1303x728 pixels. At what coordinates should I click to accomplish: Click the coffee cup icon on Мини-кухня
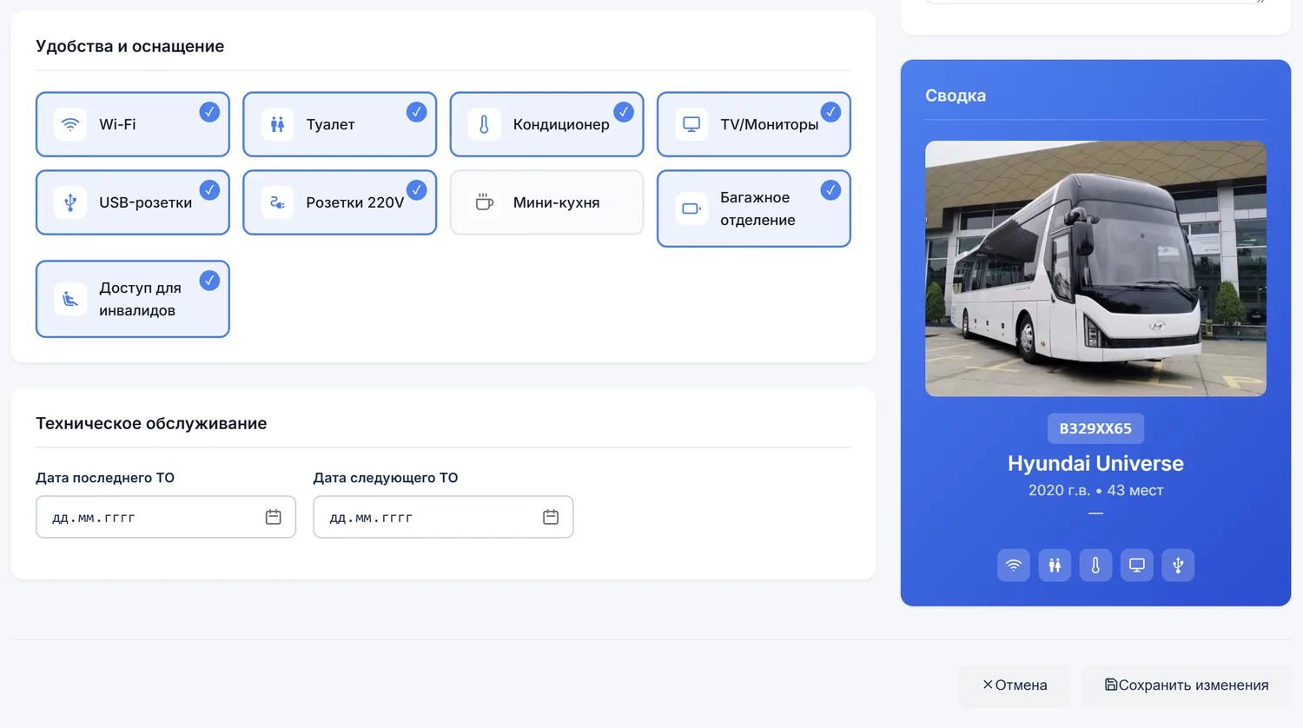coord(484,202)
